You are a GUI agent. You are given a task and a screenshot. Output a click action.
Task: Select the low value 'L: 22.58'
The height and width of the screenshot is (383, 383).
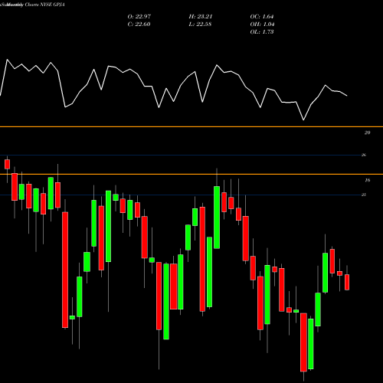(x=200, y=25)
